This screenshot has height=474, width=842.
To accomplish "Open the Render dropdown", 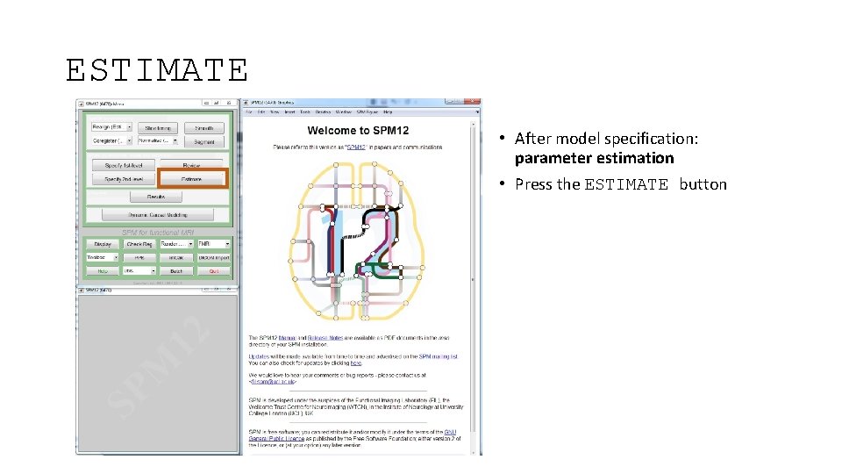I will [x=176, y=244].
